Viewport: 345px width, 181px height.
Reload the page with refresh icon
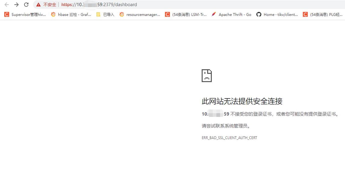click(26, 4)
